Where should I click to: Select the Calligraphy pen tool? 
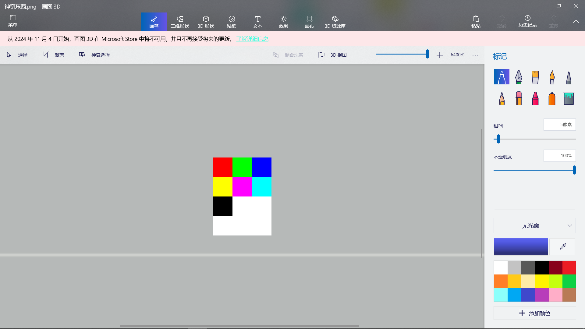[519, 77]
